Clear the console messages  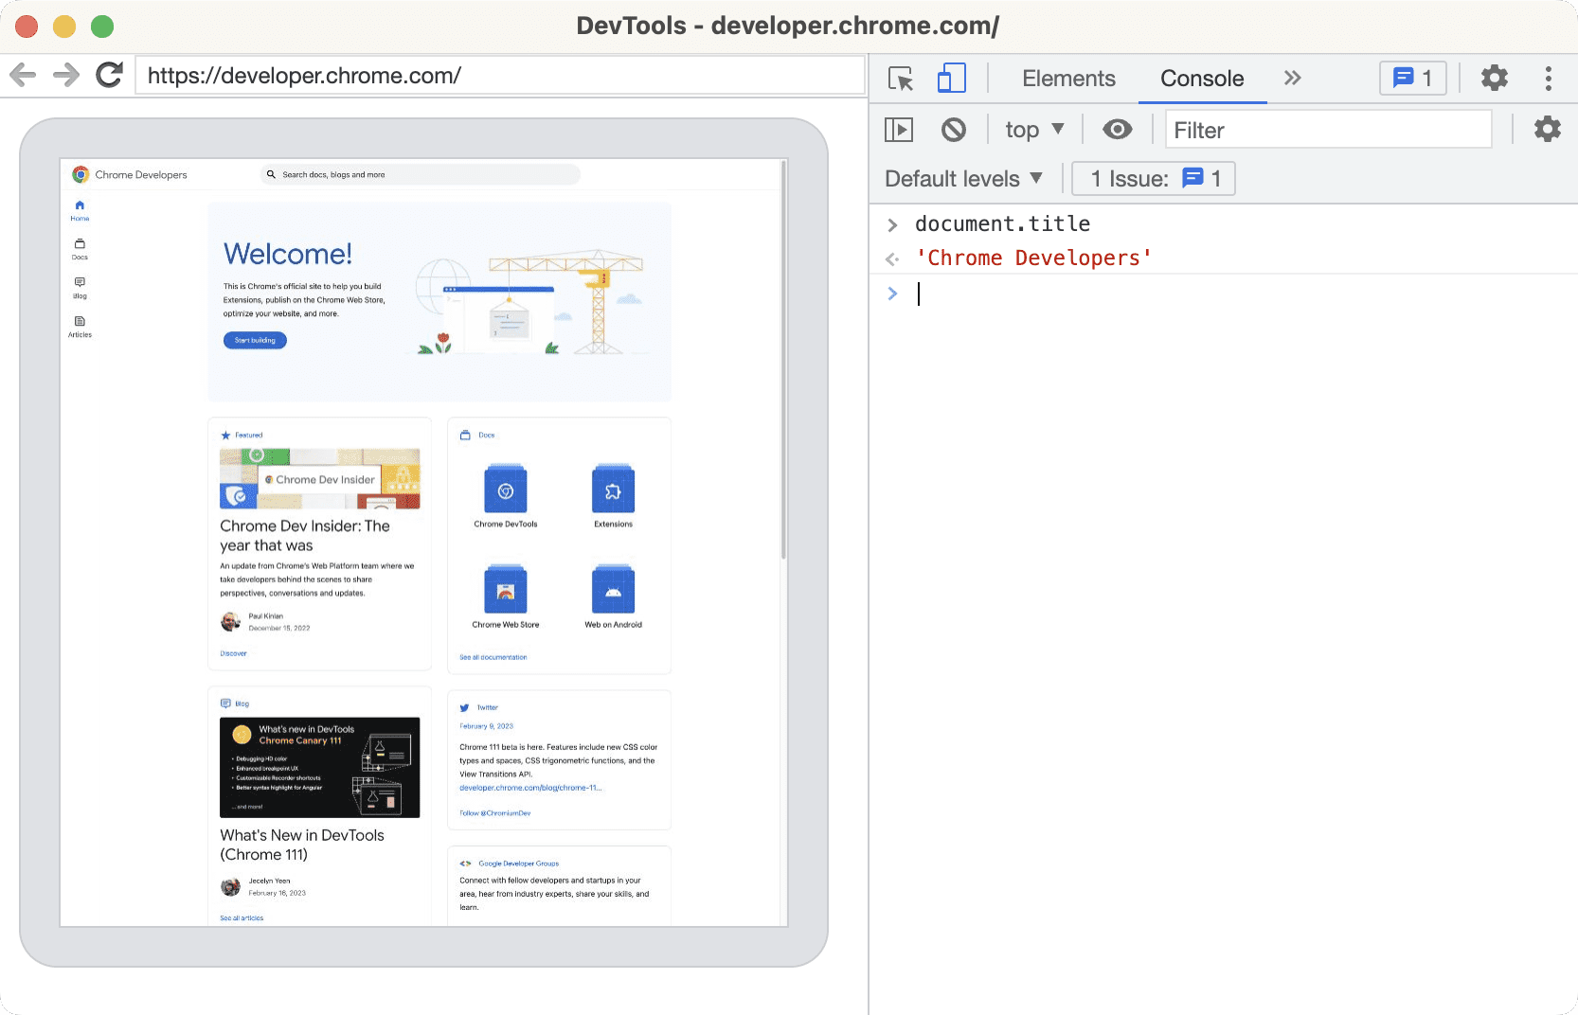[954, 129]
